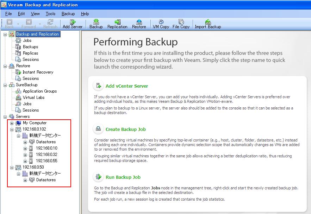Collapse the Servers tree node
This screenshot has width=311, height=214.
[x=5, y=117]
